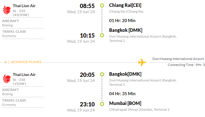Click the 04 Hr: 35 Min duration

122,94
